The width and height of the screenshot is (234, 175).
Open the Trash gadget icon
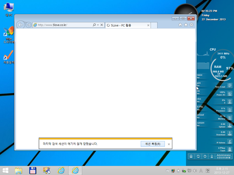[x=230, y=149]
